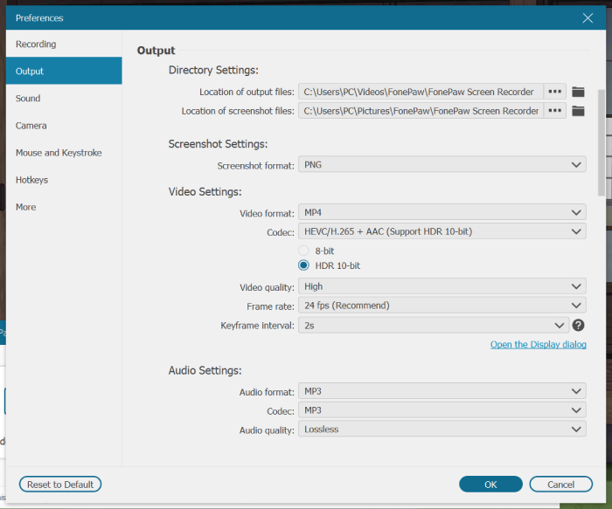Click the keyframe interval help question icon

point(578,325)
